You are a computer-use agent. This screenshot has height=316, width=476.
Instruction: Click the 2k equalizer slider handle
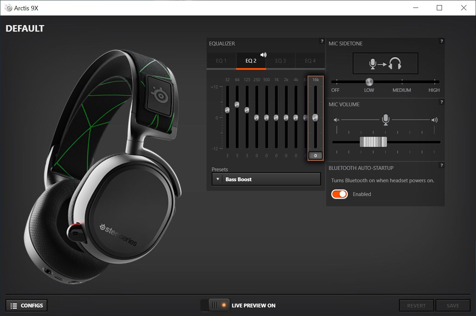[286, 118]
